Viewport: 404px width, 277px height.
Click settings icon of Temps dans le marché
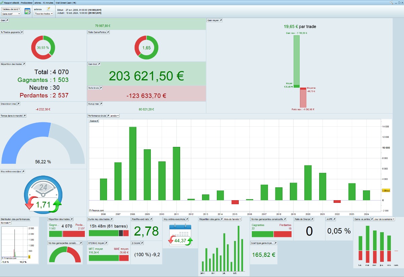(25, 116)
